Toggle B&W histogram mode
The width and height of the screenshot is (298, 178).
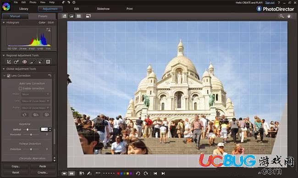click(51, 22)
